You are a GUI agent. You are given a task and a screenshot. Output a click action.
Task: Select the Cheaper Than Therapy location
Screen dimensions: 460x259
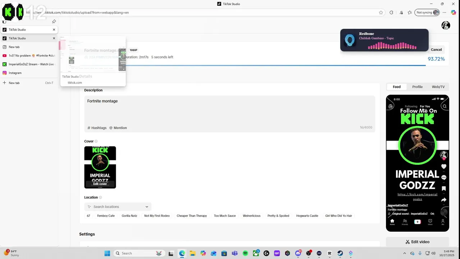[192, 216]
